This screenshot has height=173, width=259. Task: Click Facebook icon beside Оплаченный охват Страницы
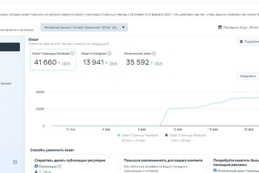coord(215,171)
